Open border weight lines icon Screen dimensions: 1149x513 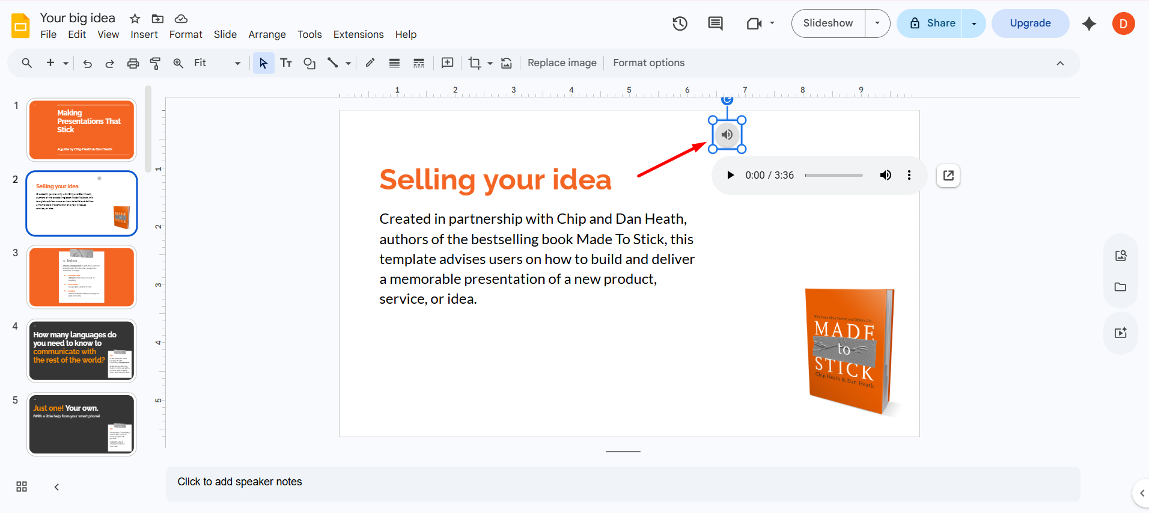394,63
